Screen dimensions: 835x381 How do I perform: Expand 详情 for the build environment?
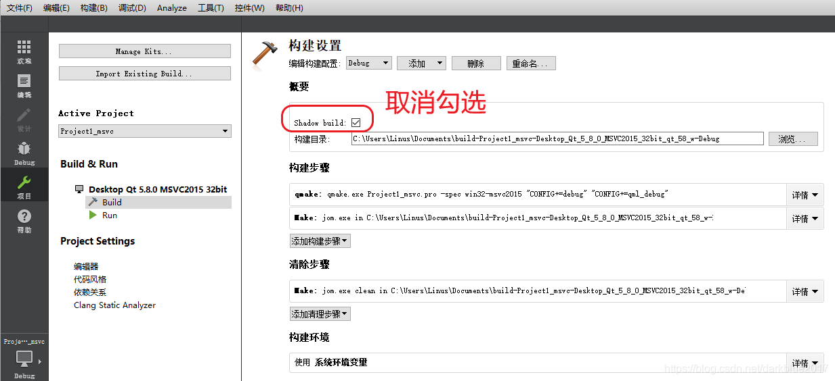[x=805, y=363]
